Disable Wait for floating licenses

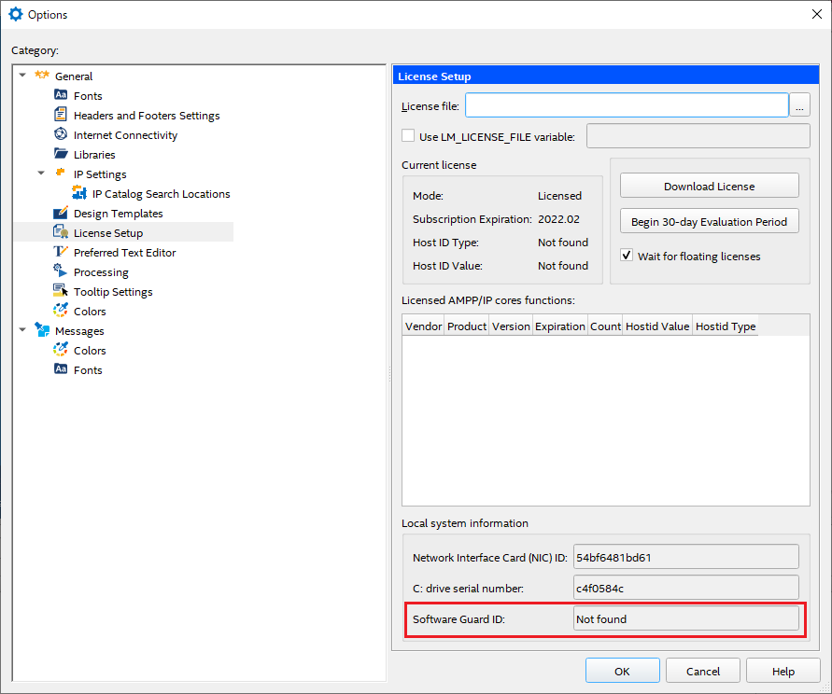coord(627,255)
